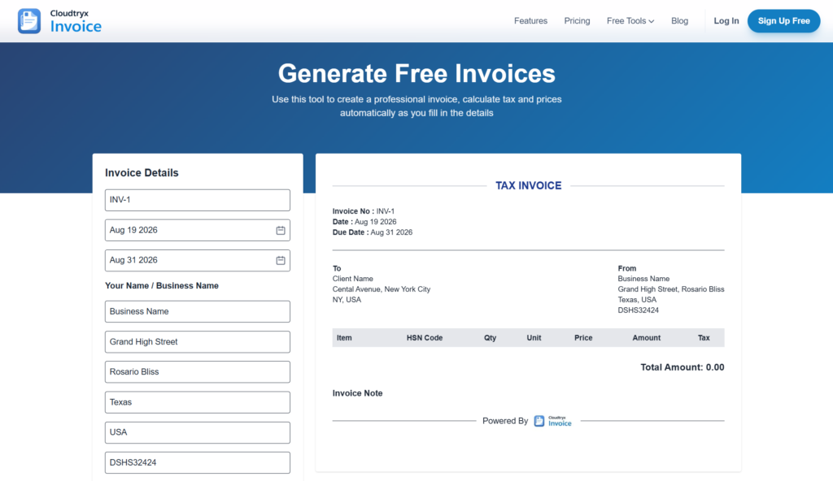Edit the USA country field

[198, 433]
